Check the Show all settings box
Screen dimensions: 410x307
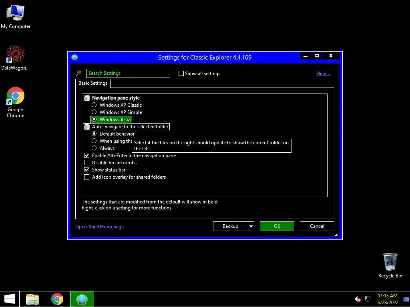(181, 74)
